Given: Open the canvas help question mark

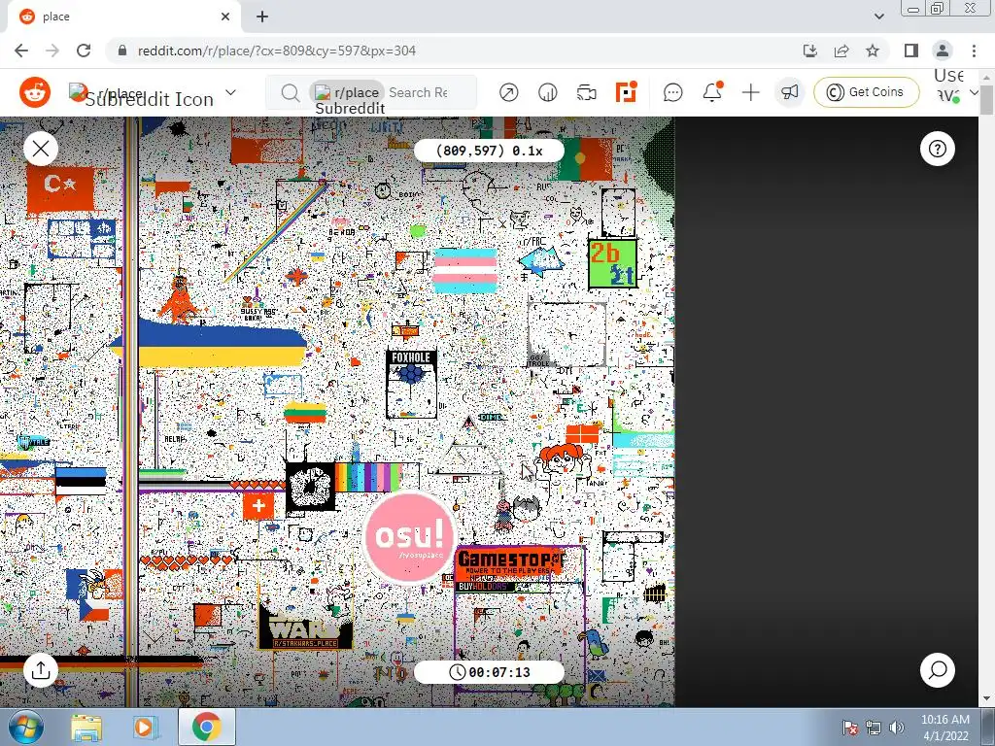Looking at the screenshot, I should (x=938, y=149).
